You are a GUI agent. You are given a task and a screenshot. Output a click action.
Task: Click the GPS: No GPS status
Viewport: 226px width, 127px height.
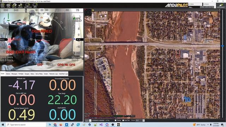click(x=66, y=65)
